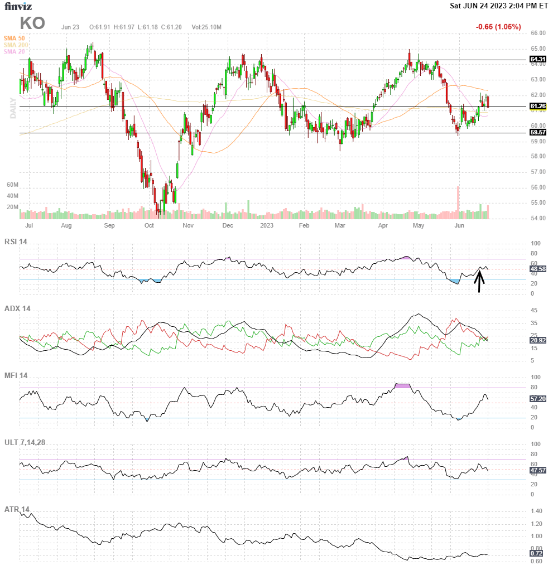This screenshot has width=553, height=570.
Task: Click the Aug month axis label
Action: pyautogui.click(x=66, y=225)
